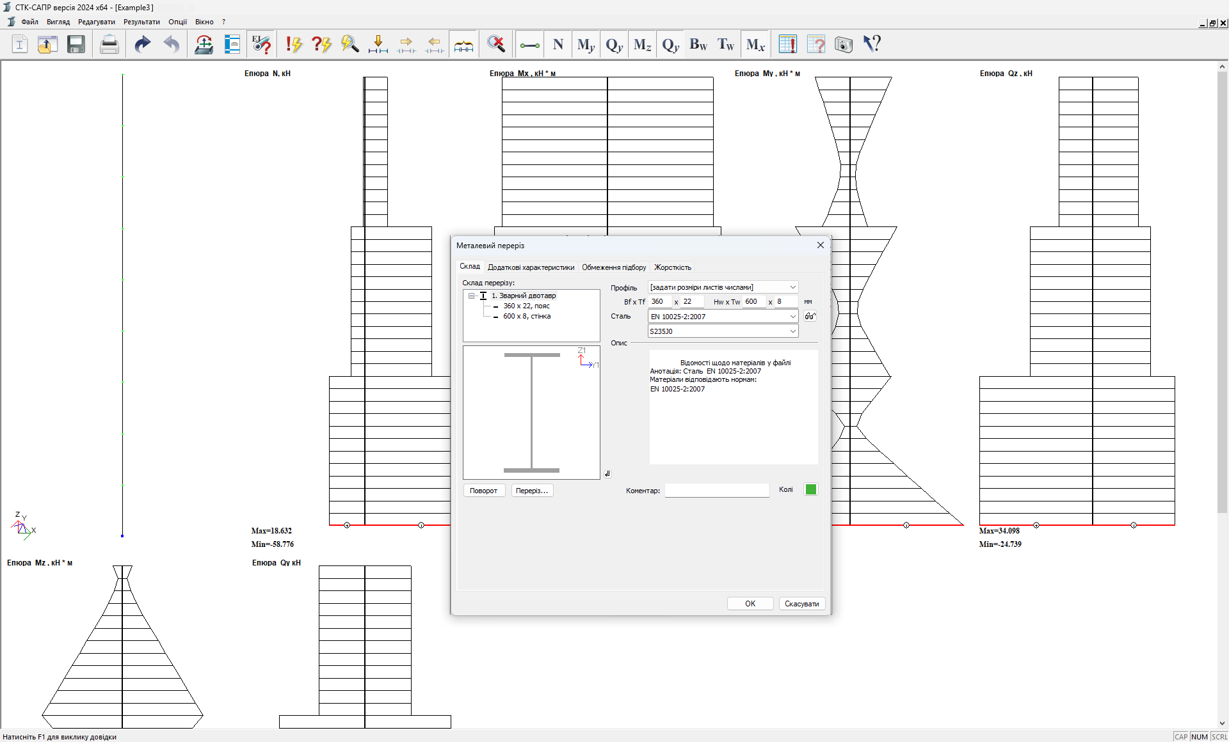Click the magnifier with red X icon
Image resolution: width=1229 pixels, height=742 pixels.
coord(496,44)
